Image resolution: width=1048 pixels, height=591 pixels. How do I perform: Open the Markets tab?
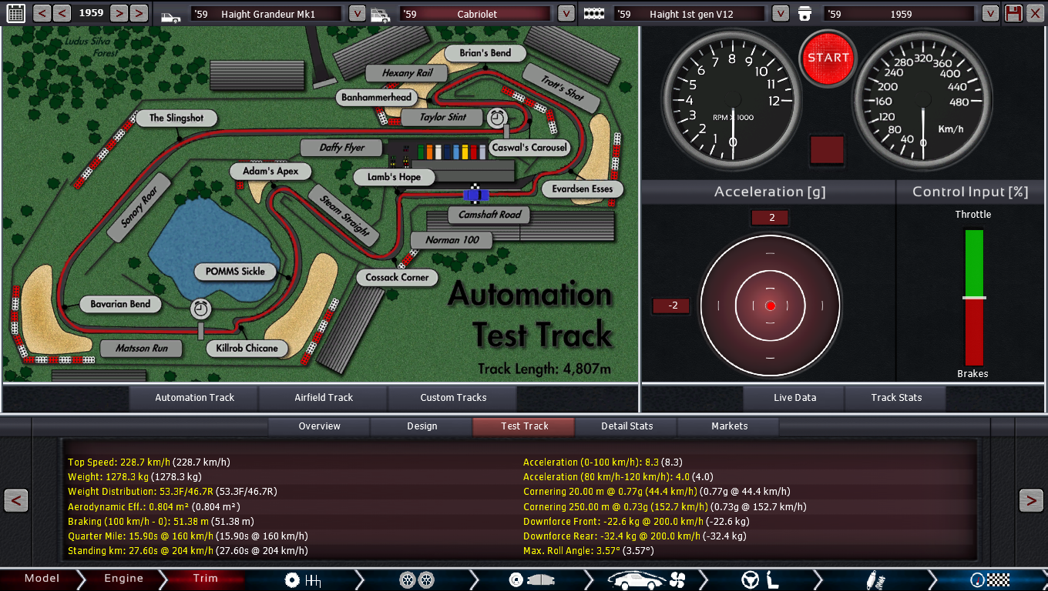729,426
